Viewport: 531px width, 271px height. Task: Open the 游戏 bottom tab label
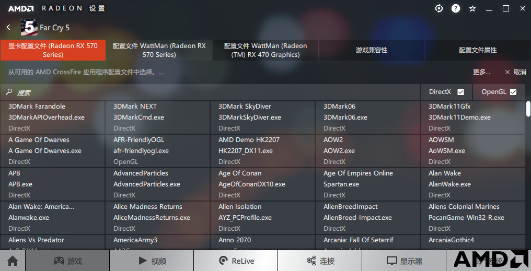75,261
